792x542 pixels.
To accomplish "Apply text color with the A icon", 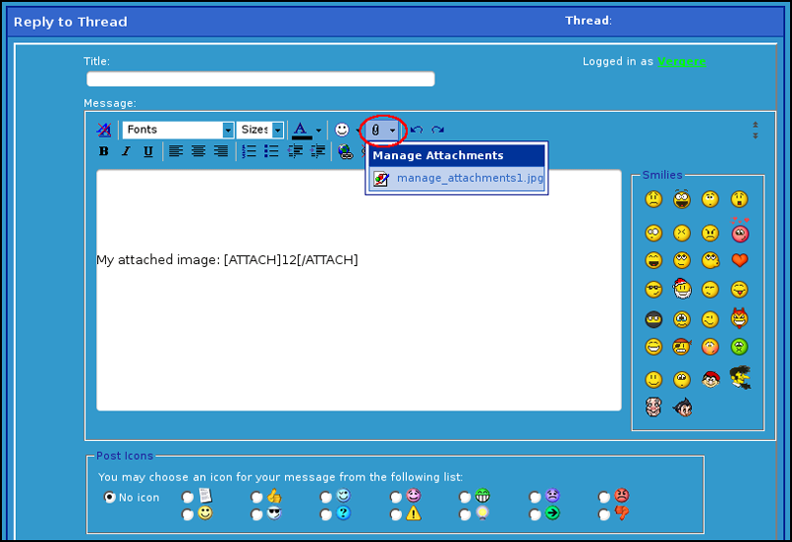I will (301, 131).
